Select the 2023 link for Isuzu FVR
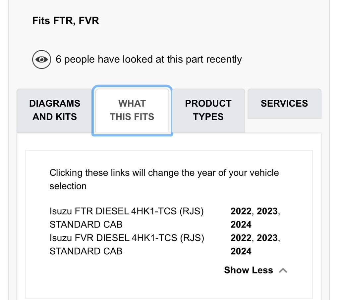 (267, 238)
